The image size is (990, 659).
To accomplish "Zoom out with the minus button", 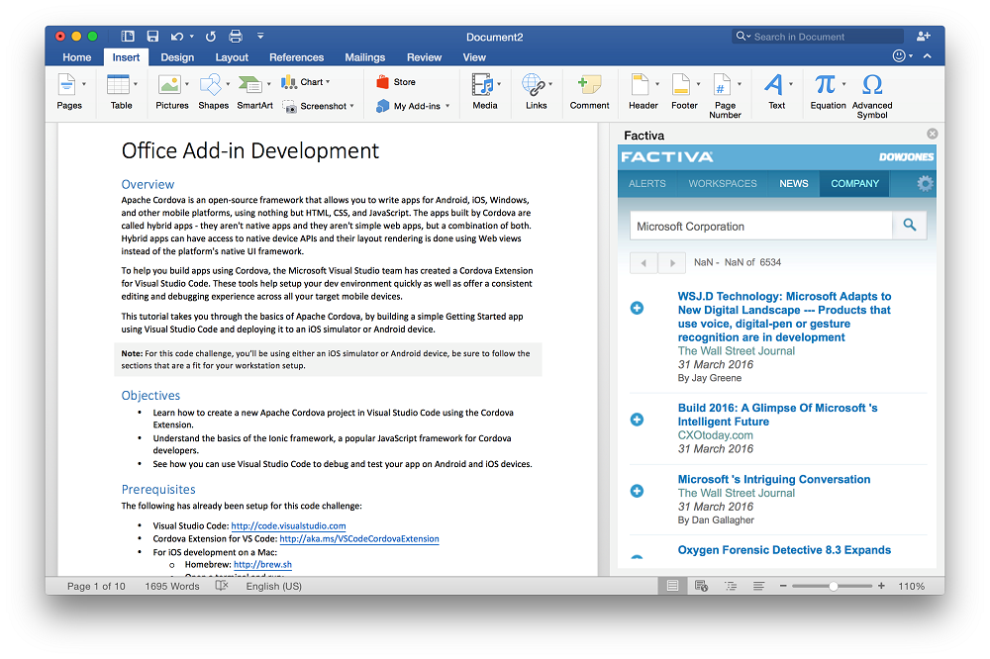I will coord(783,586).
